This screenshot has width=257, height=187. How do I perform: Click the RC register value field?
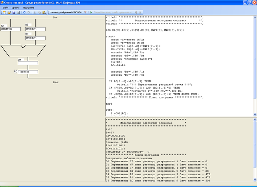28,72
